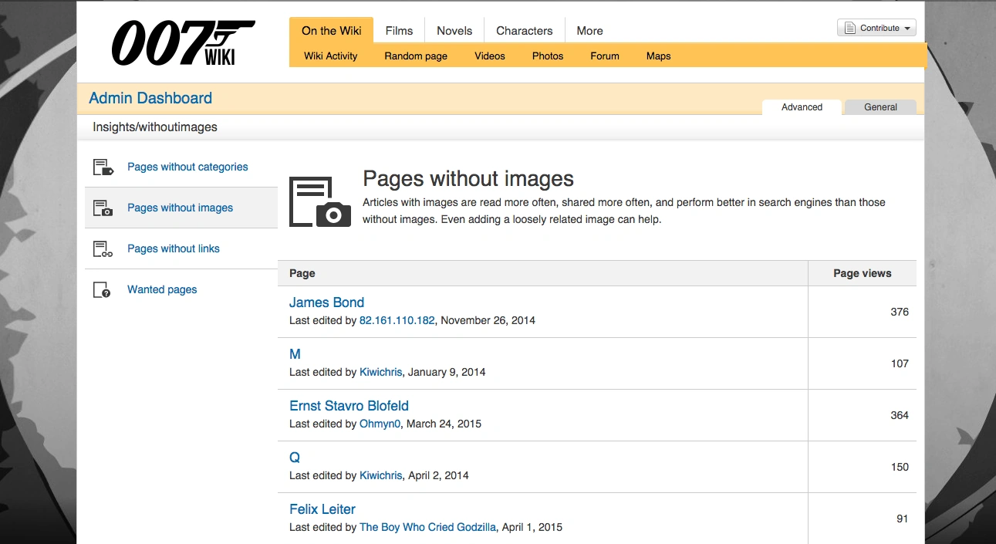Open the Characters navigation menu
996x544 pixels.
coord(524,31)
